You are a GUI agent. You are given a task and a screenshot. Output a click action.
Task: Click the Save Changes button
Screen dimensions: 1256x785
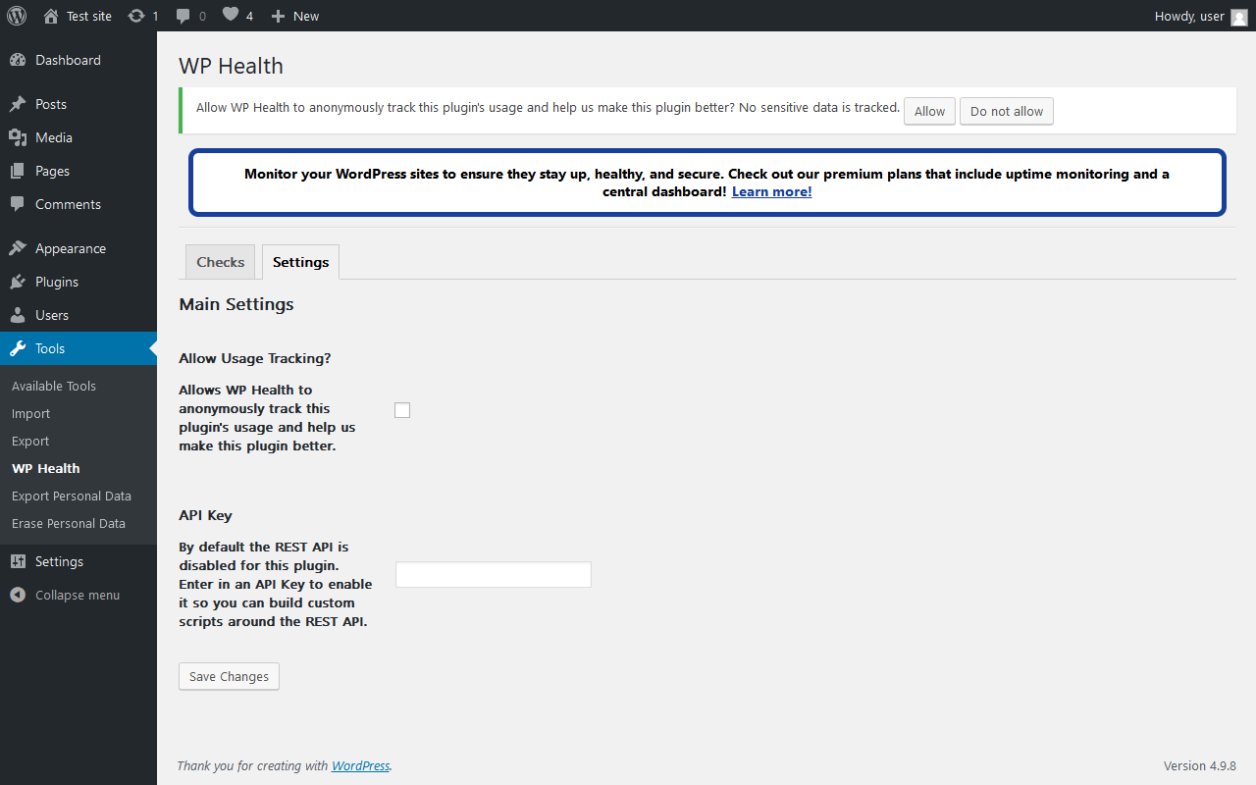229,676
